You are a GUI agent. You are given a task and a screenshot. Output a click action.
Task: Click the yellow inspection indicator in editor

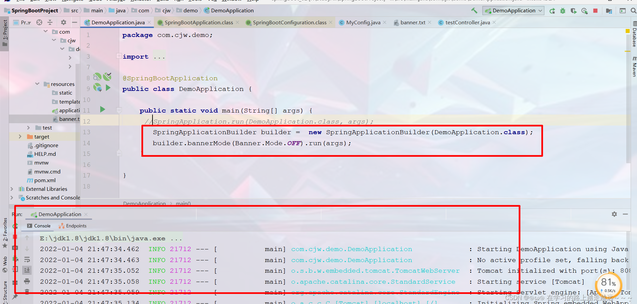point(628,31)
